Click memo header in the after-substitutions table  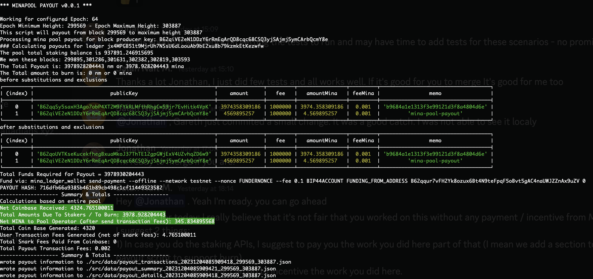click(435, 140)
